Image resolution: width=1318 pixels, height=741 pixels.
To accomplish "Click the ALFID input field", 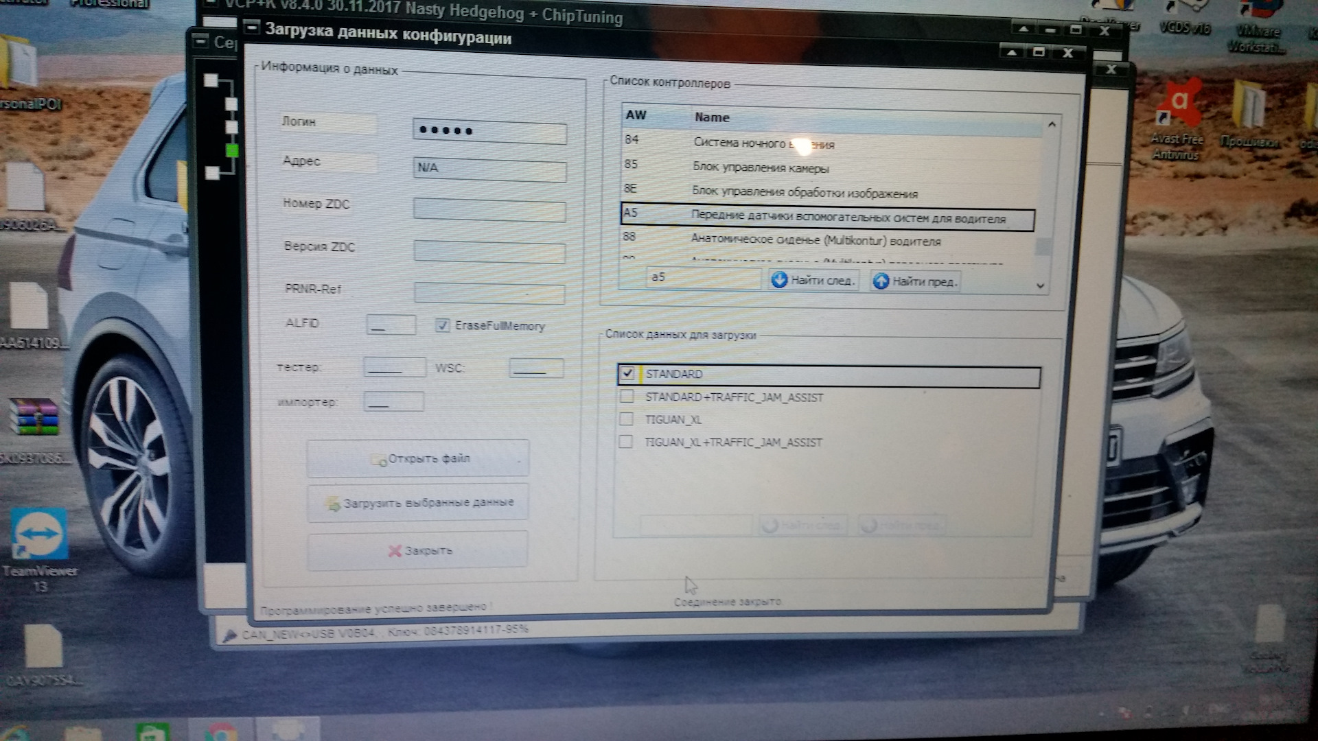I will tap(391, 325).
